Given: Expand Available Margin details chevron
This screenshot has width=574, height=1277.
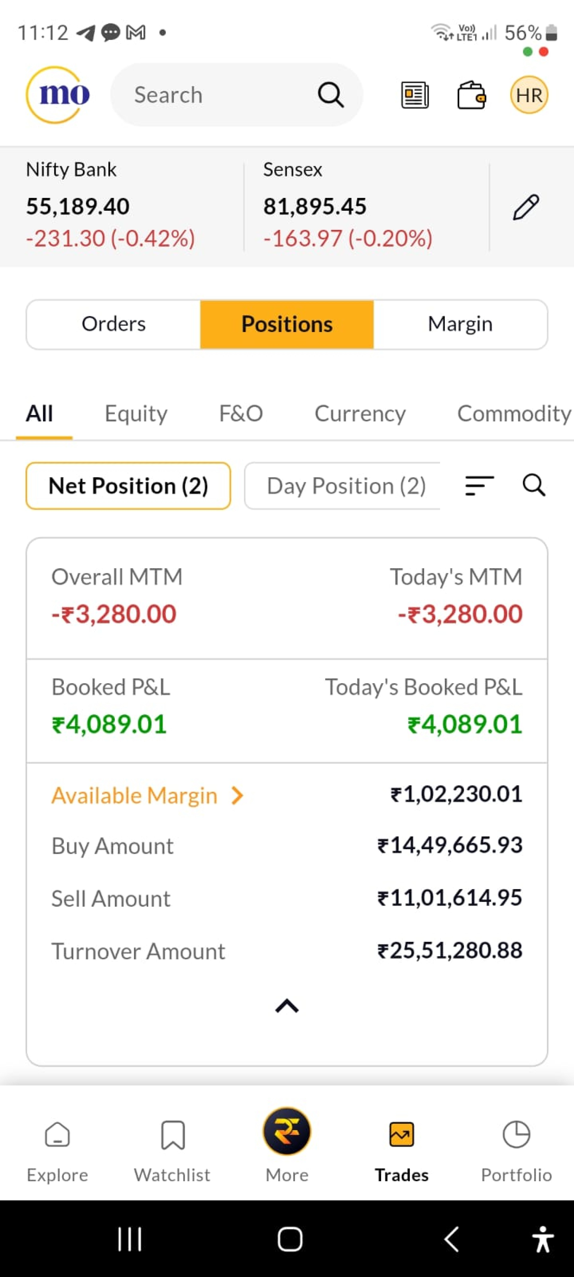Looking at the screenshot, I should coord(238,796).
